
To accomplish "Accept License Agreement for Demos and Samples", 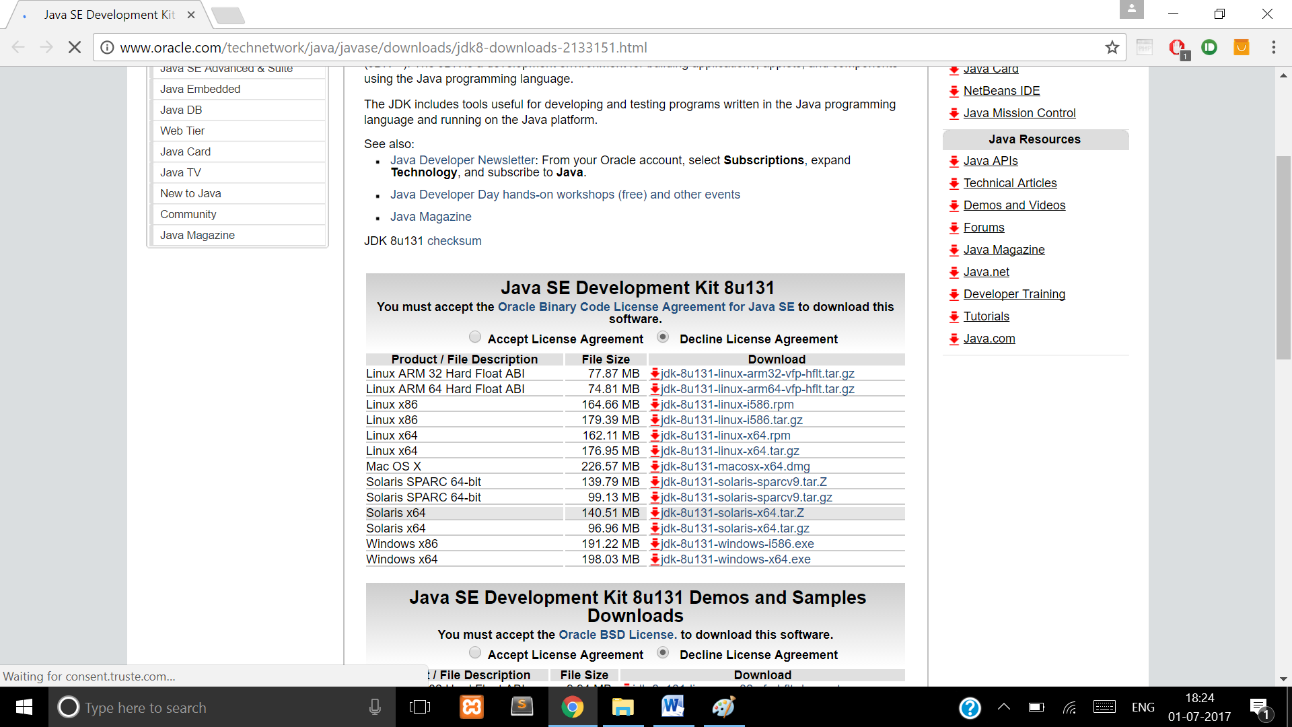I will pyautogui.click(x=475, y=652).
